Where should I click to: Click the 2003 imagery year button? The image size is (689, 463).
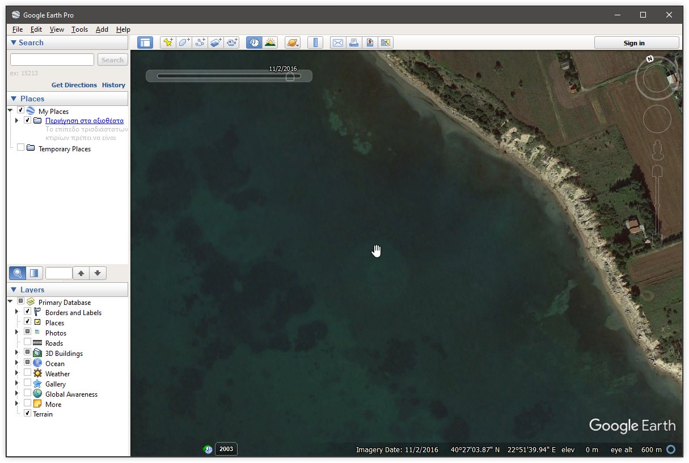pos(226,449)
